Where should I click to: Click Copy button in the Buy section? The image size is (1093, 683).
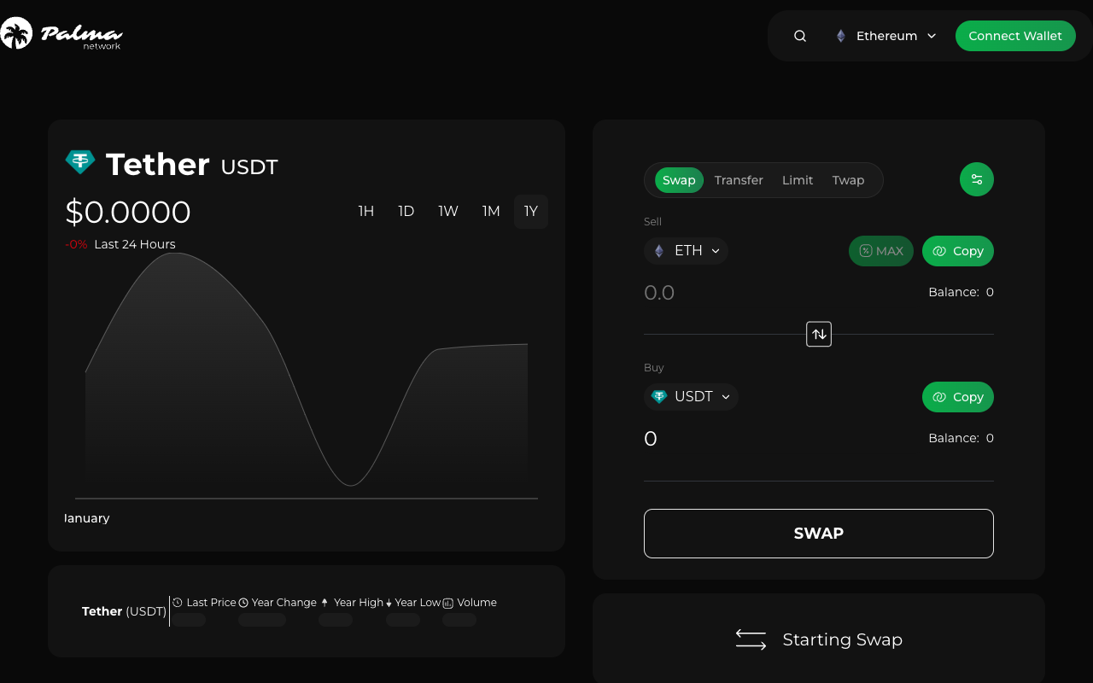[x=958, y=397]
